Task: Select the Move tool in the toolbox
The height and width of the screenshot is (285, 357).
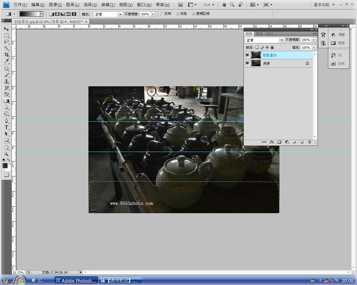Action: point(7,29)
